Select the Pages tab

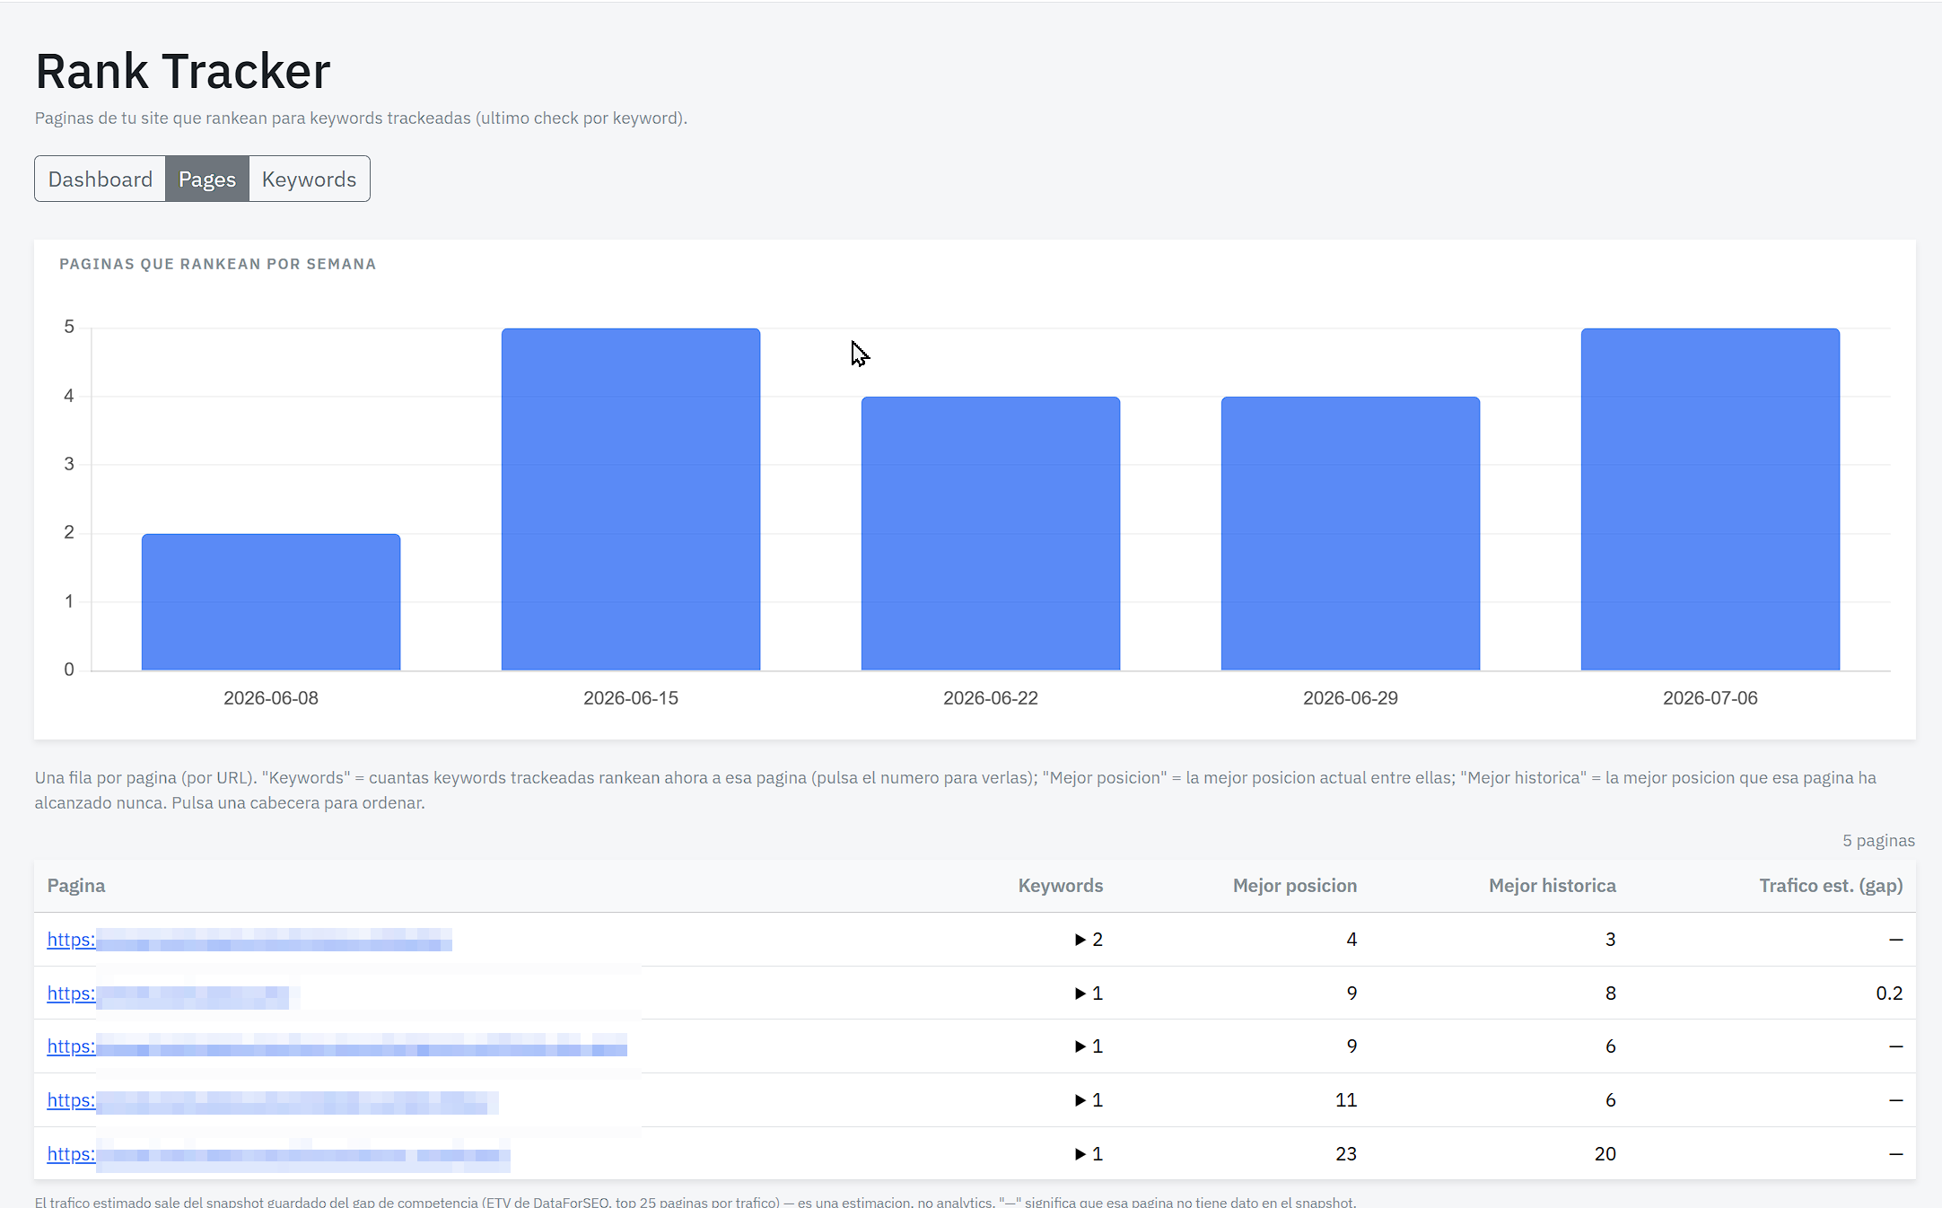pos(207,179)
